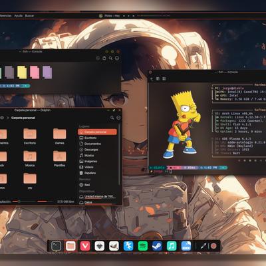Launch GIMP from the dock
This screenshot has width=266, height=266.
pos(114,246)
